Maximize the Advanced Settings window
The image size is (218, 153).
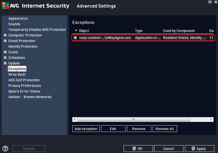click(x=210, y=2)
